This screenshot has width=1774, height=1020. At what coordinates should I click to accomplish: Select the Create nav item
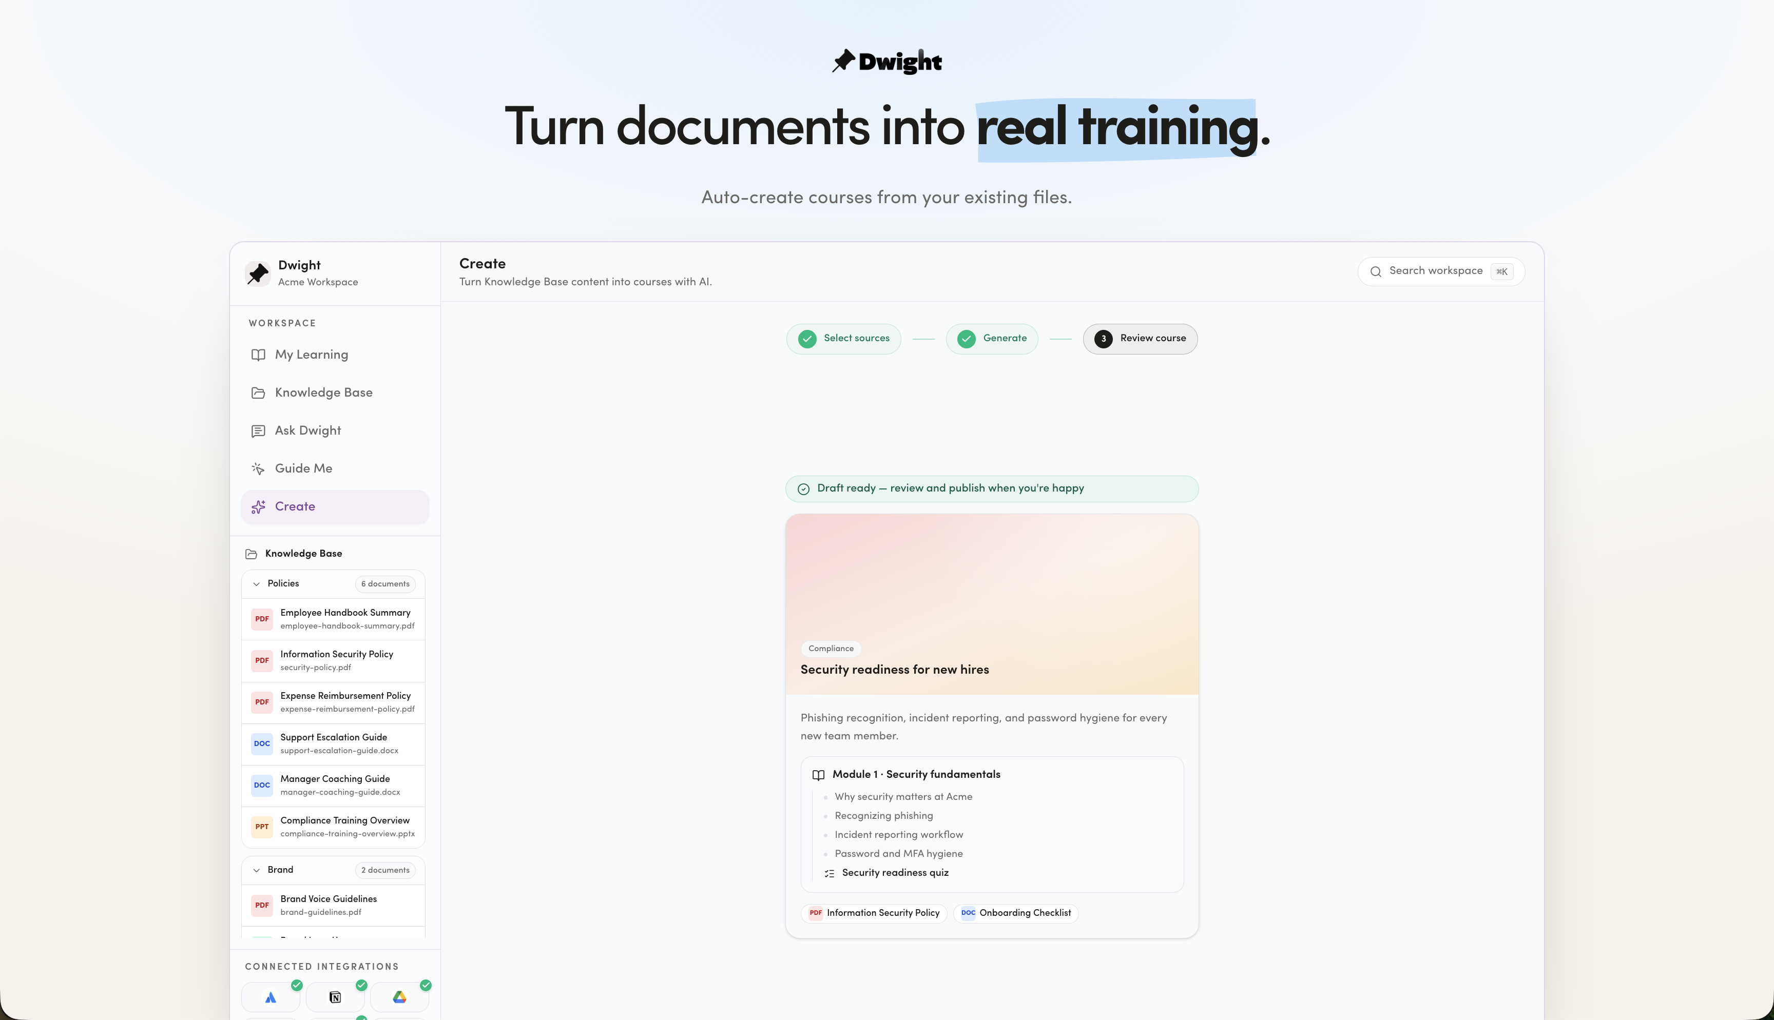click(335, 506)
